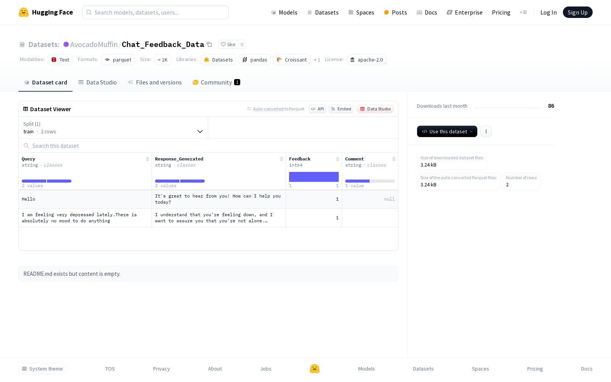Open Pricing in the top navigation
The width and height of the screenshot is (611, 382).
[x=501, y=12]
